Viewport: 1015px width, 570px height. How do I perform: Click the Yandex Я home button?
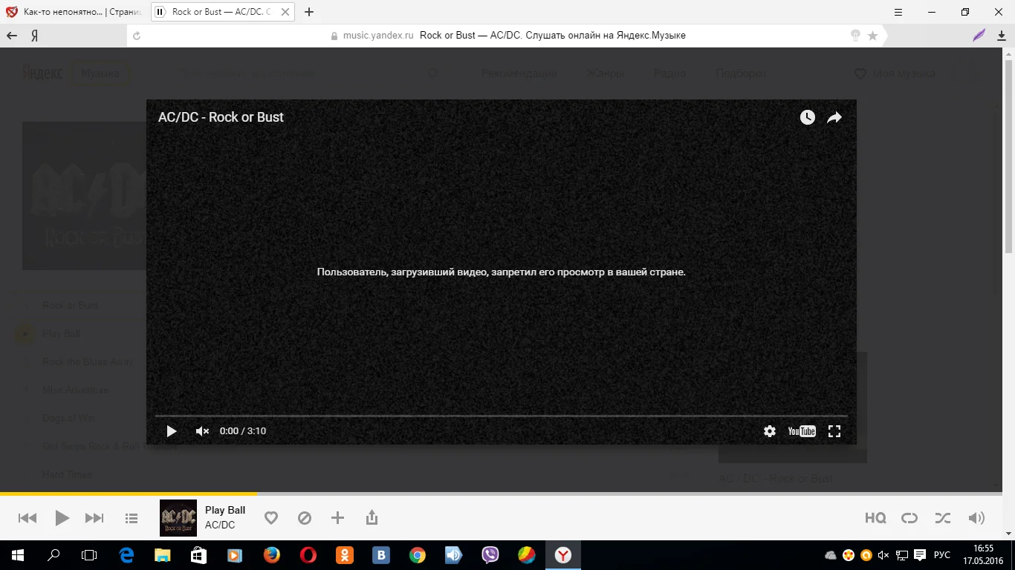pos(34,36)
